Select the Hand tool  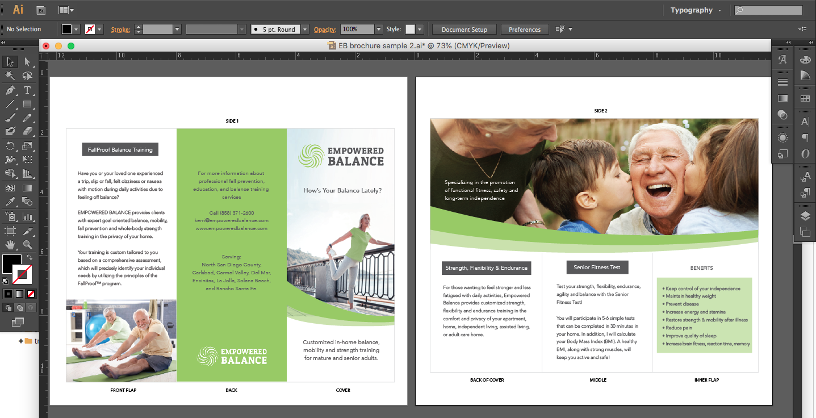click(x=10, y=245)
